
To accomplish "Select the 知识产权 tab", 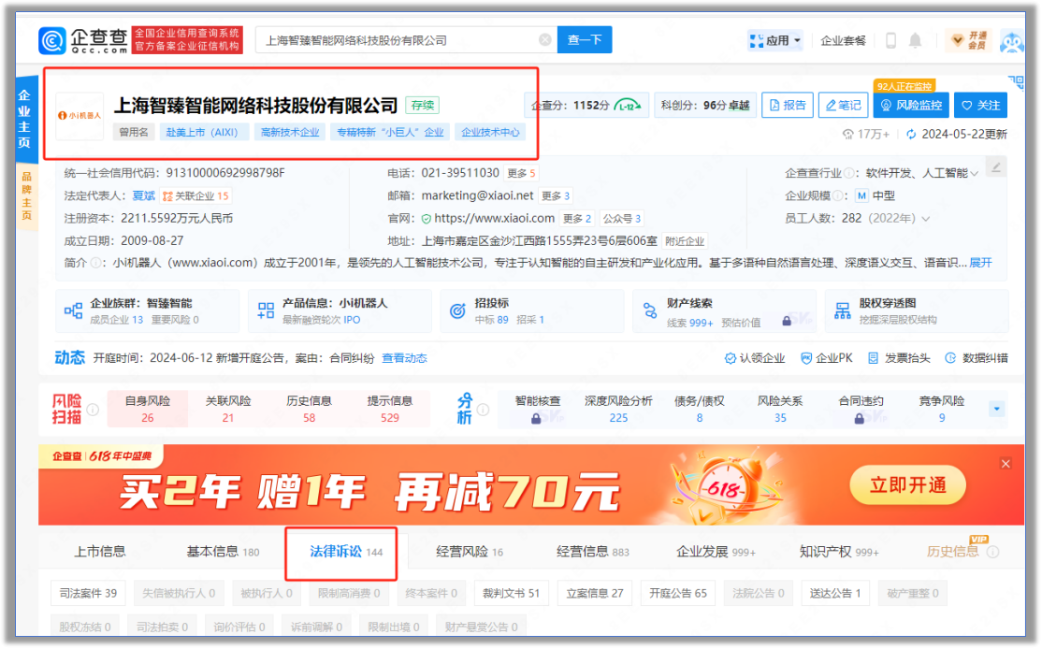I will (x=838, y=552).
